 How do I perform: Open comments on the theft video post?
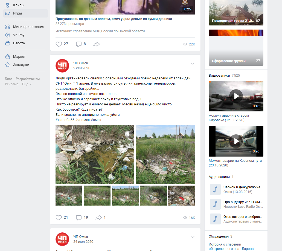point(79,44)
